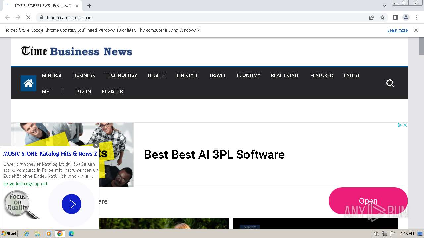The width and height of the screenshot is (424, 238).
Task: Open the GIFT menu item
Action: click(46, 91)
